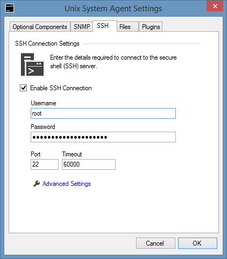Click the SSH Connection Settings heading
This screenshot has height=259, width=227.
47,44
